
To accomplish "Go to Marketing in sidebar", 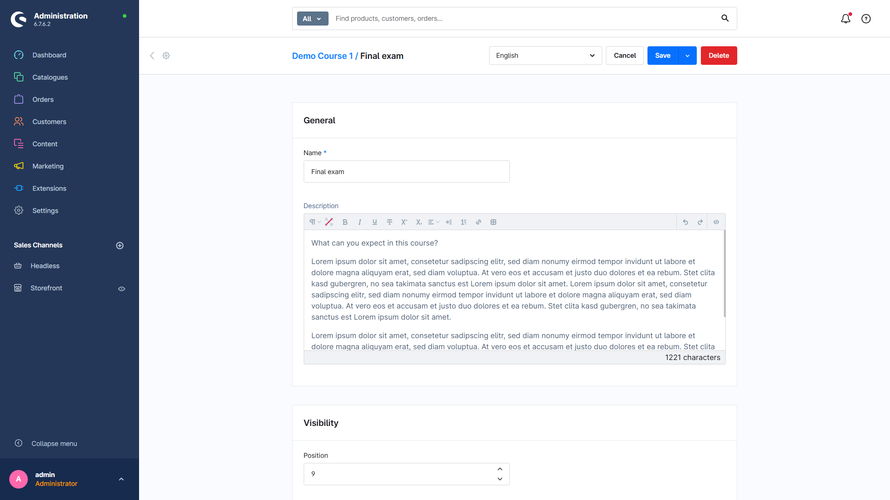I will [x=48, y=166].
